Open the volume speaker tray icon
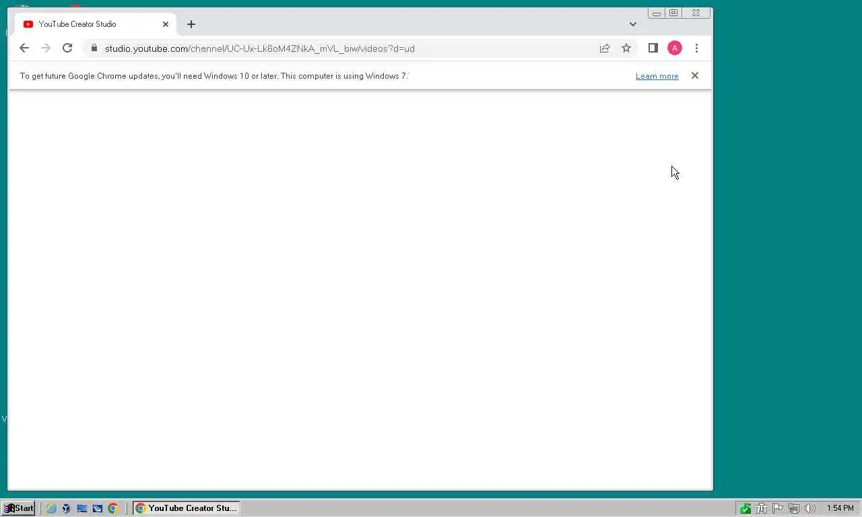The width and height of the screenshot is (862, 517). pyautogui.click(x=810, y=508)
